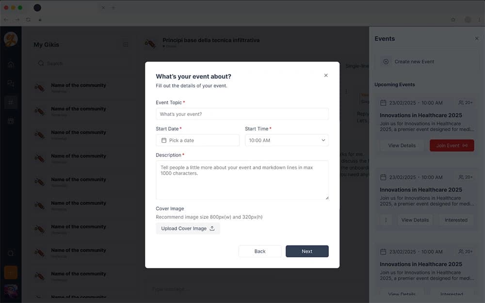This screenshot has width=485, height=303.
Task: Open your profile avatar at the sidebar bottom
Action: [11, 291]
